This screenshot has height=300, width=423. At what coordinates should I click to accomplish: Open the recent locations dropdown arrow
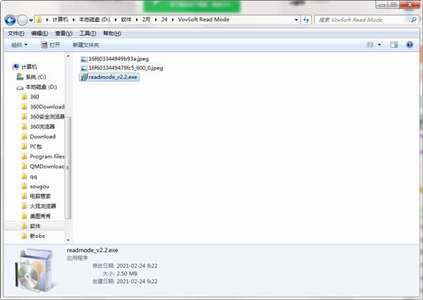tap(31, 20)
